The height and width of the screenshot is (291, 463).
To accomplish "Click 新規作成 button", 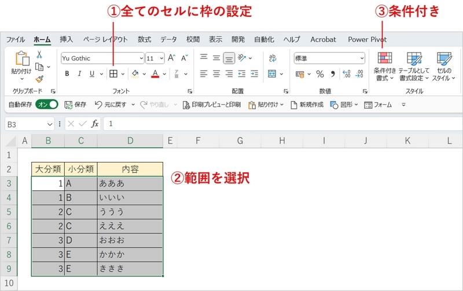I will (307, 105).
